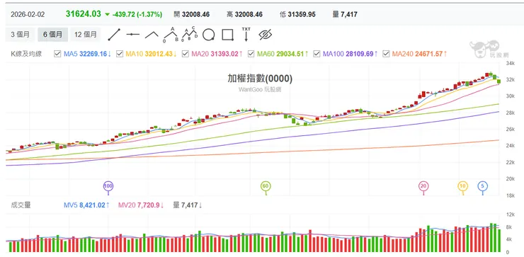The height and width of the screenshot is (257, 524).
Task: Click the MA100 value 28109.69
Action: [359, 54]
